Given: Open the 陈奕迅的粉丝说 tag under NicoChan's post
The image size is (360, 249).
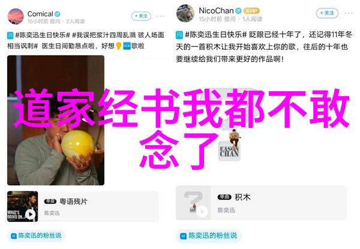Looking at the screenshot, I should point(208,235).
